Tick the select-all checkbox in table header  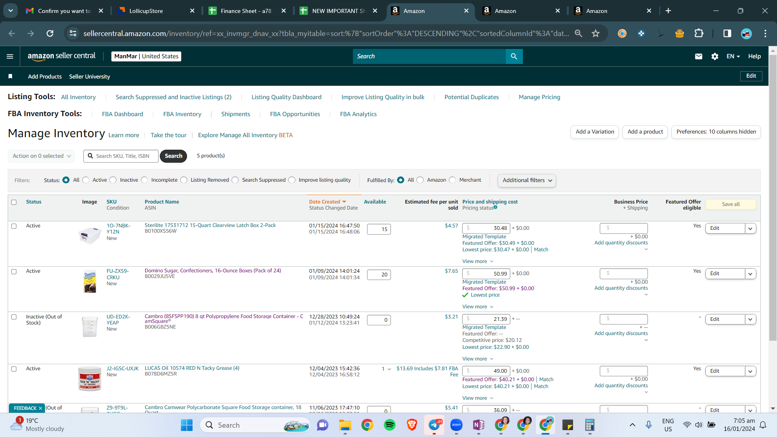[x=14, y=202]
